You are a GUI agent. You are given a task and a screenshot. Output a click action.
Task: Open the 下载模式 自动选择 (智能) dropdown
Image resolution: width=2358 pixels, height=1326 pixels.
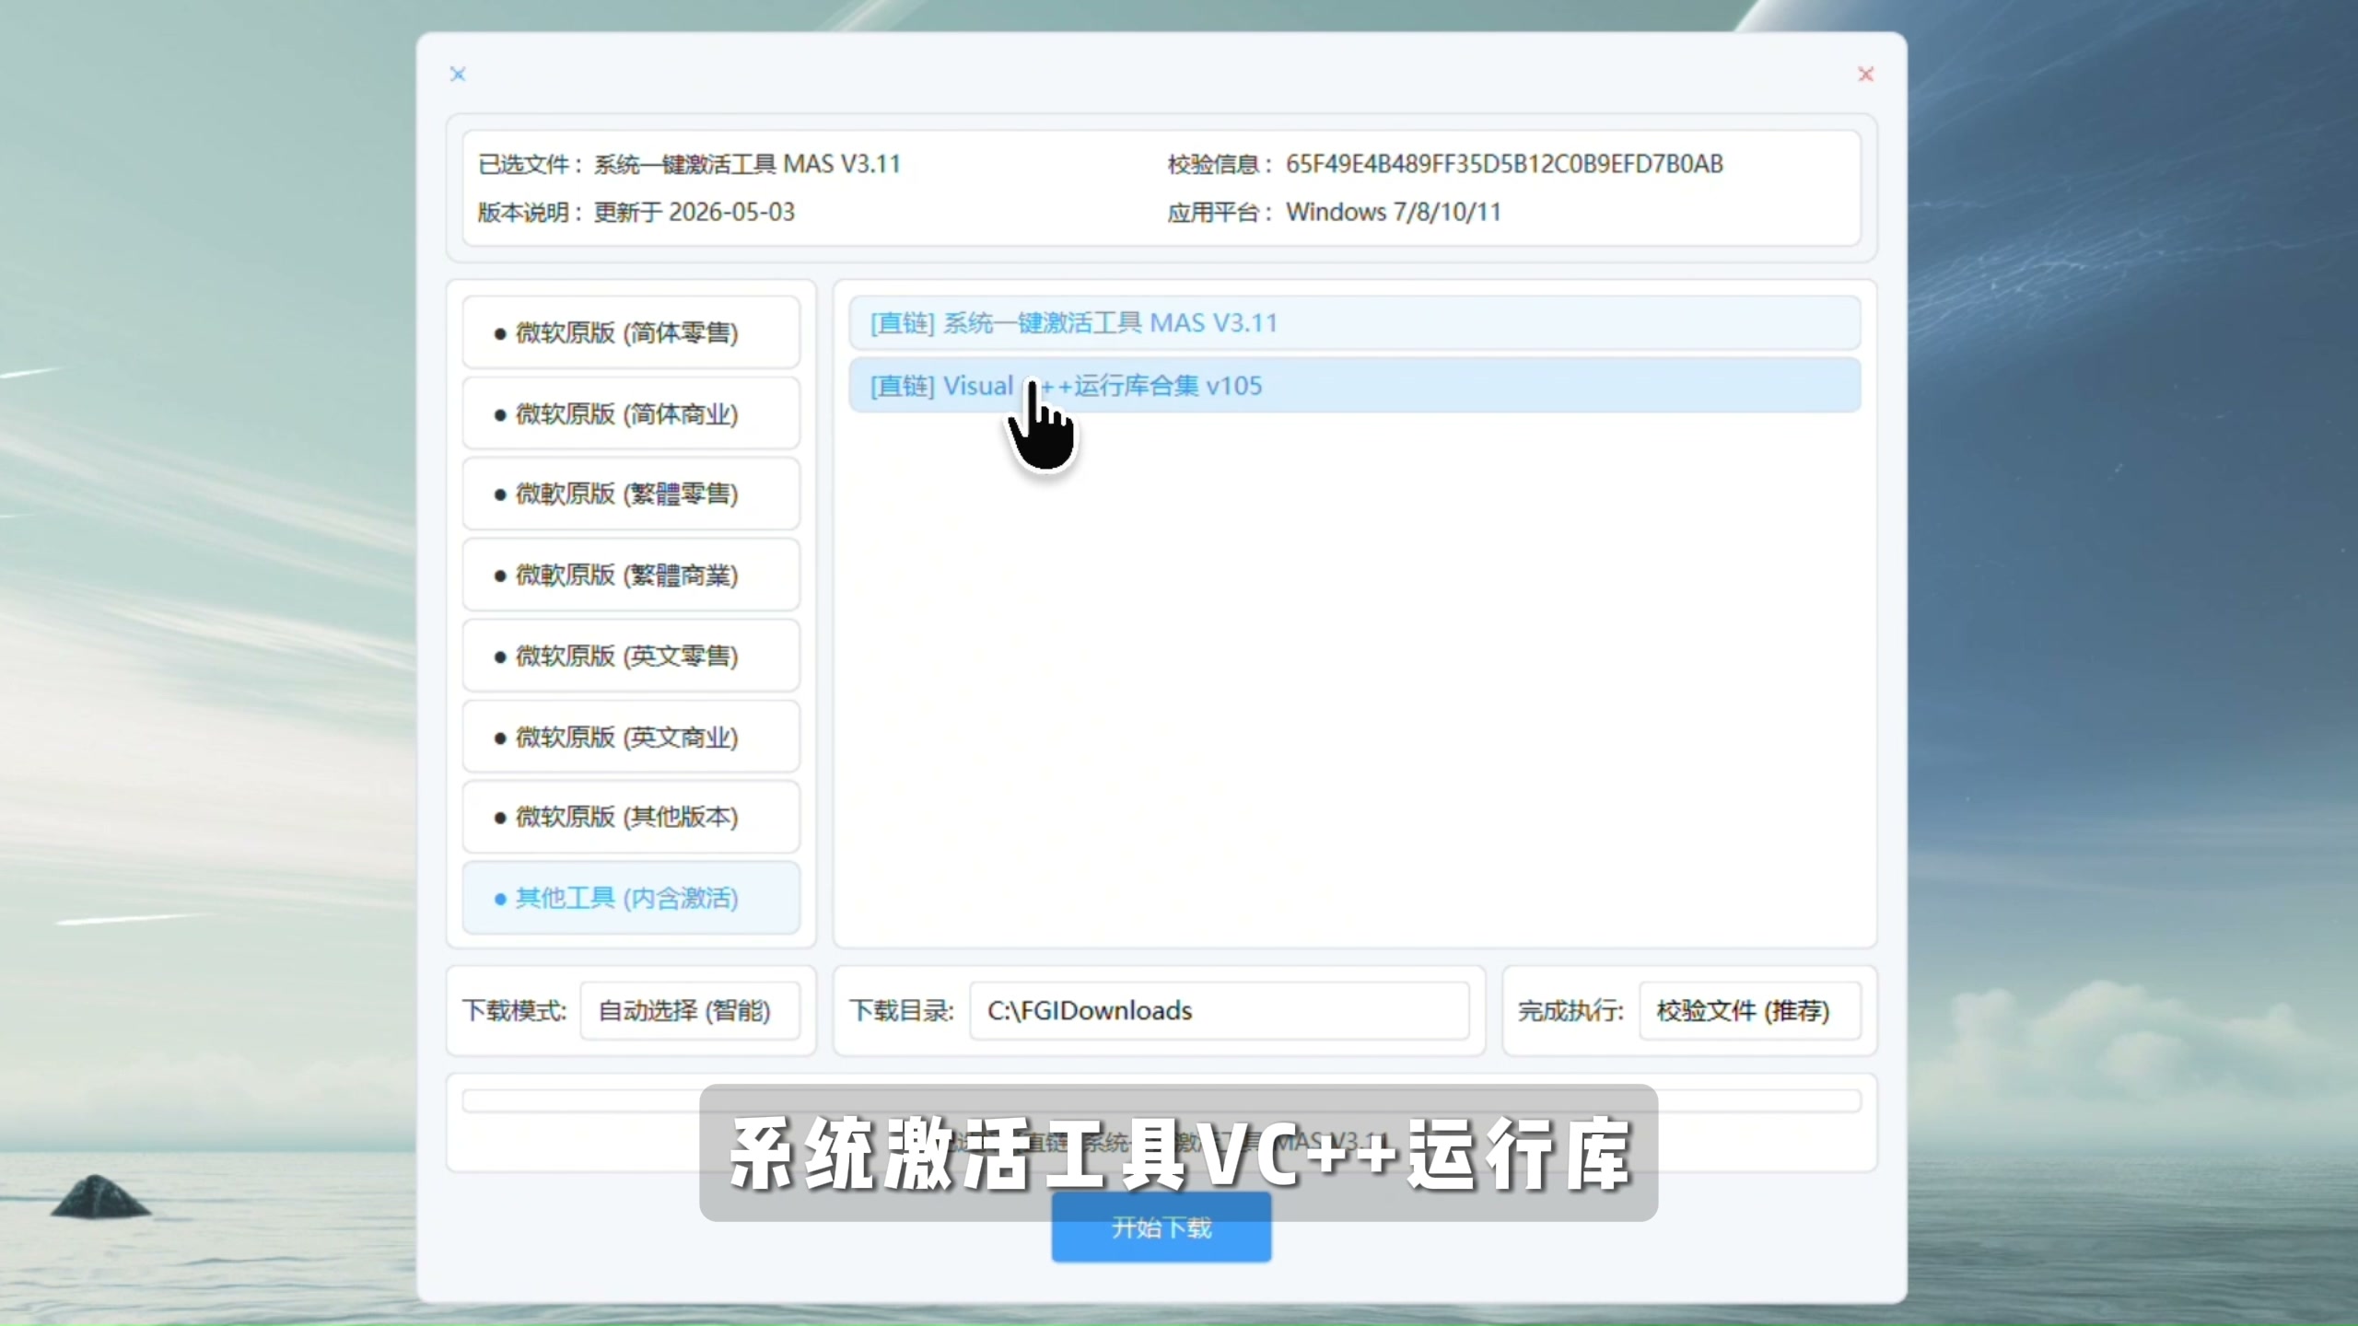(690, 1011)
